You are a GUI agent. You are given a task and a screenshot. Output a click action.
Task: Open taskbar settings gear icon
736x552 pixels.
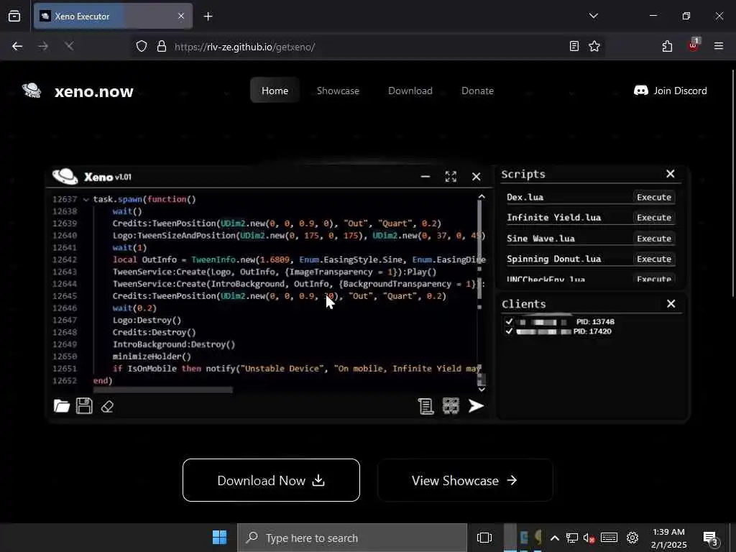click(632, 538)
